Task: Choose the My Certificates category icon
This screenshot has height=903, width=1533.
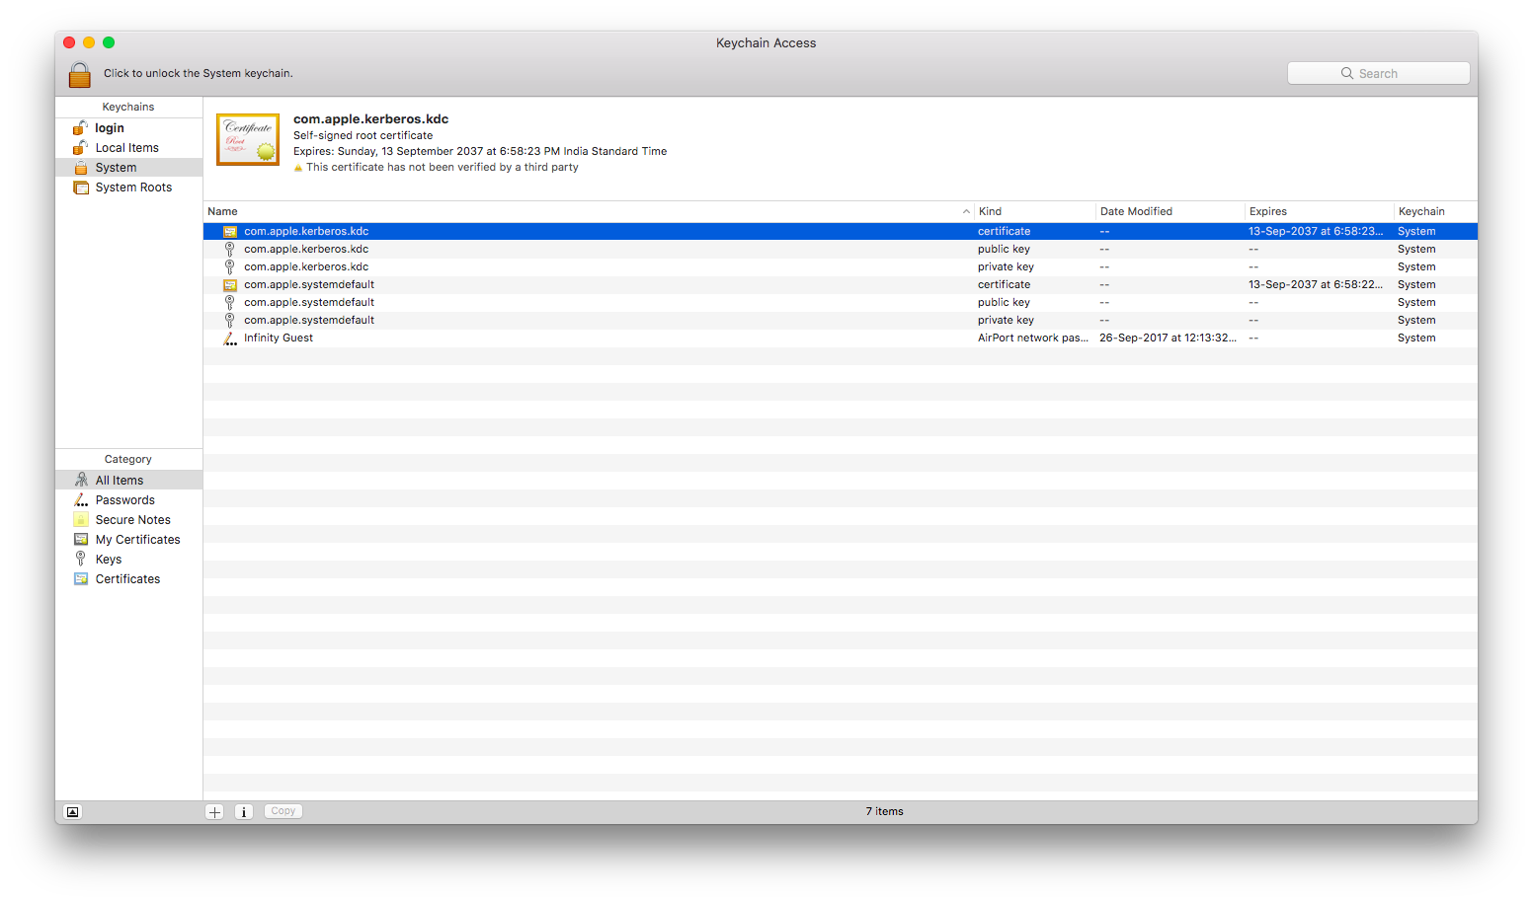Action: [81, 540]
